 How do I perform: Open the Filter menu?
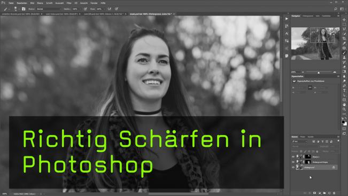(69, 3)
